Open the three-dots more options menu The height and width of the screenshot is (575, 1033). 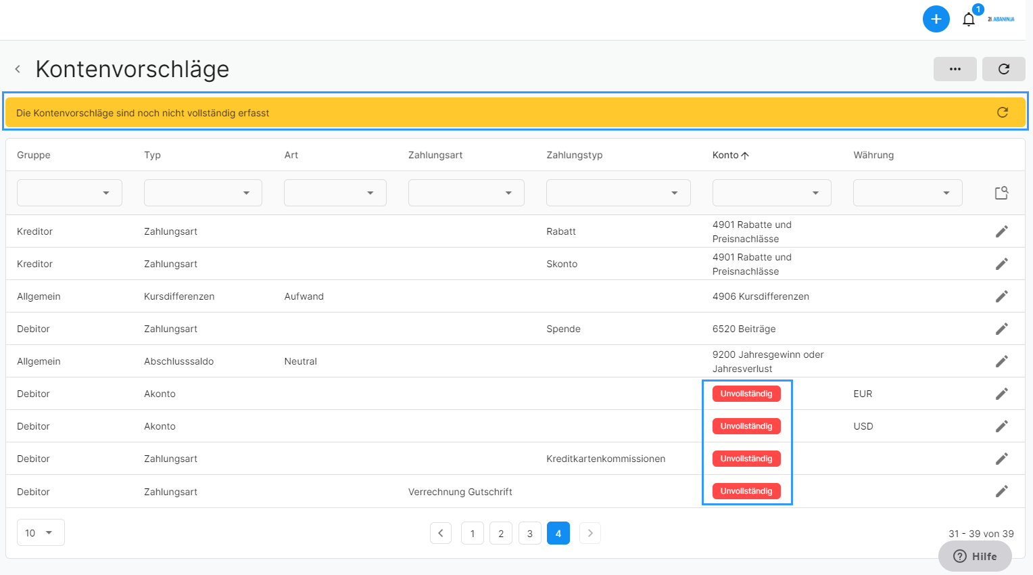955,69
